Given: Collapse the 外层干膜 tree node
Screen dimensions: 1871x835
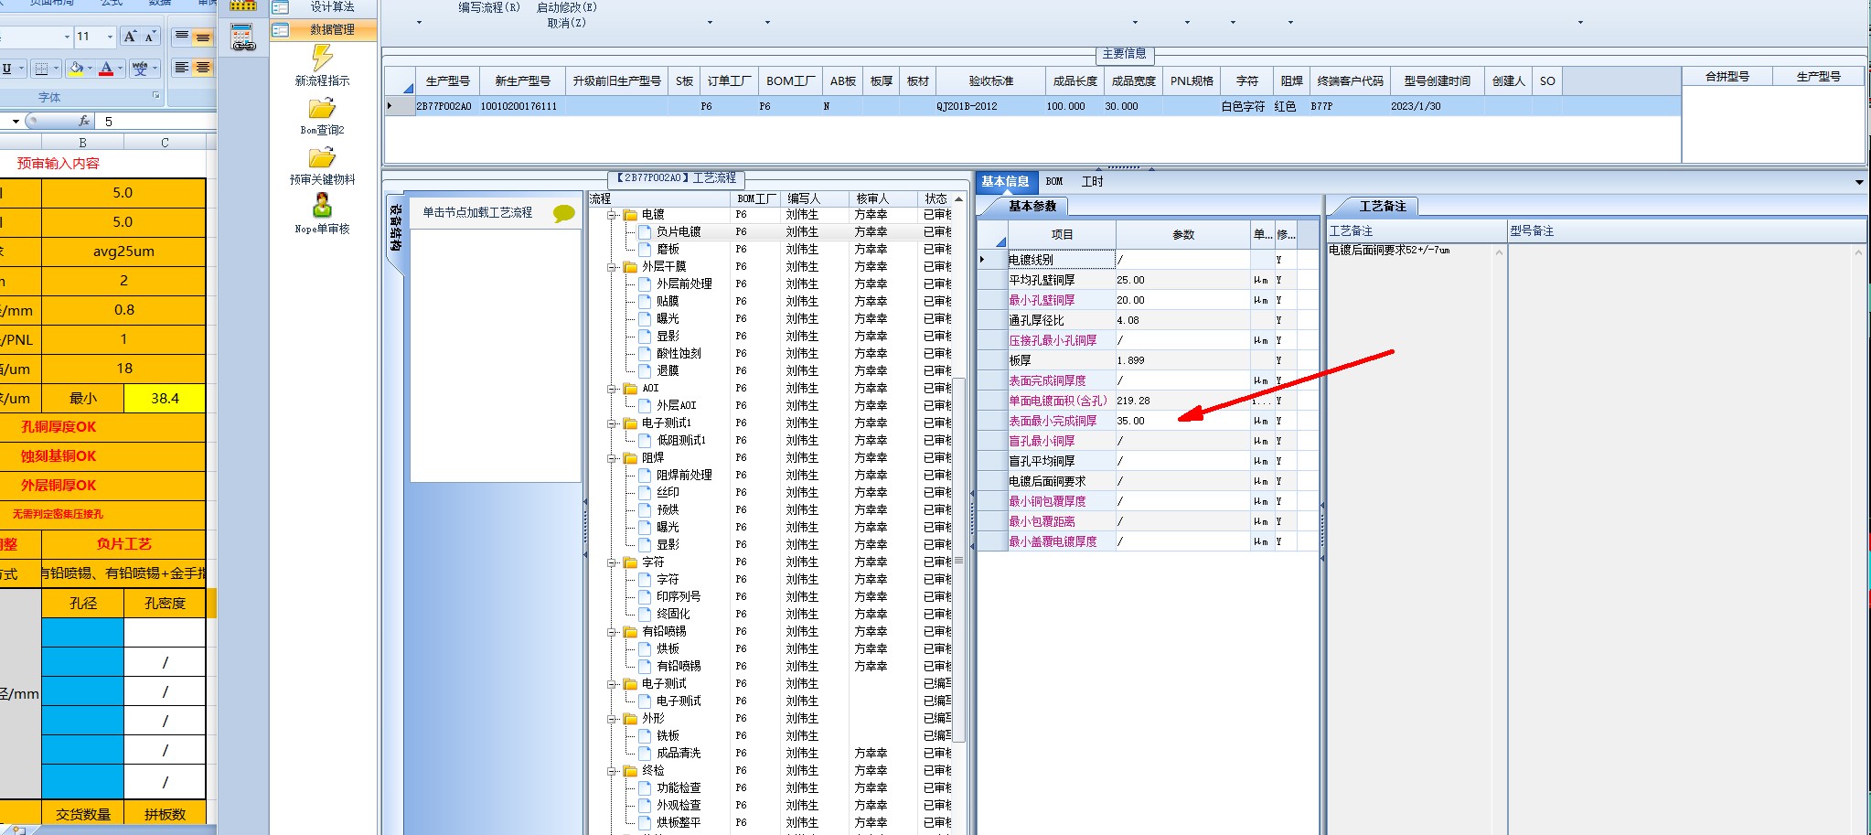Looking at the screenshot, I should pos(612,267).
